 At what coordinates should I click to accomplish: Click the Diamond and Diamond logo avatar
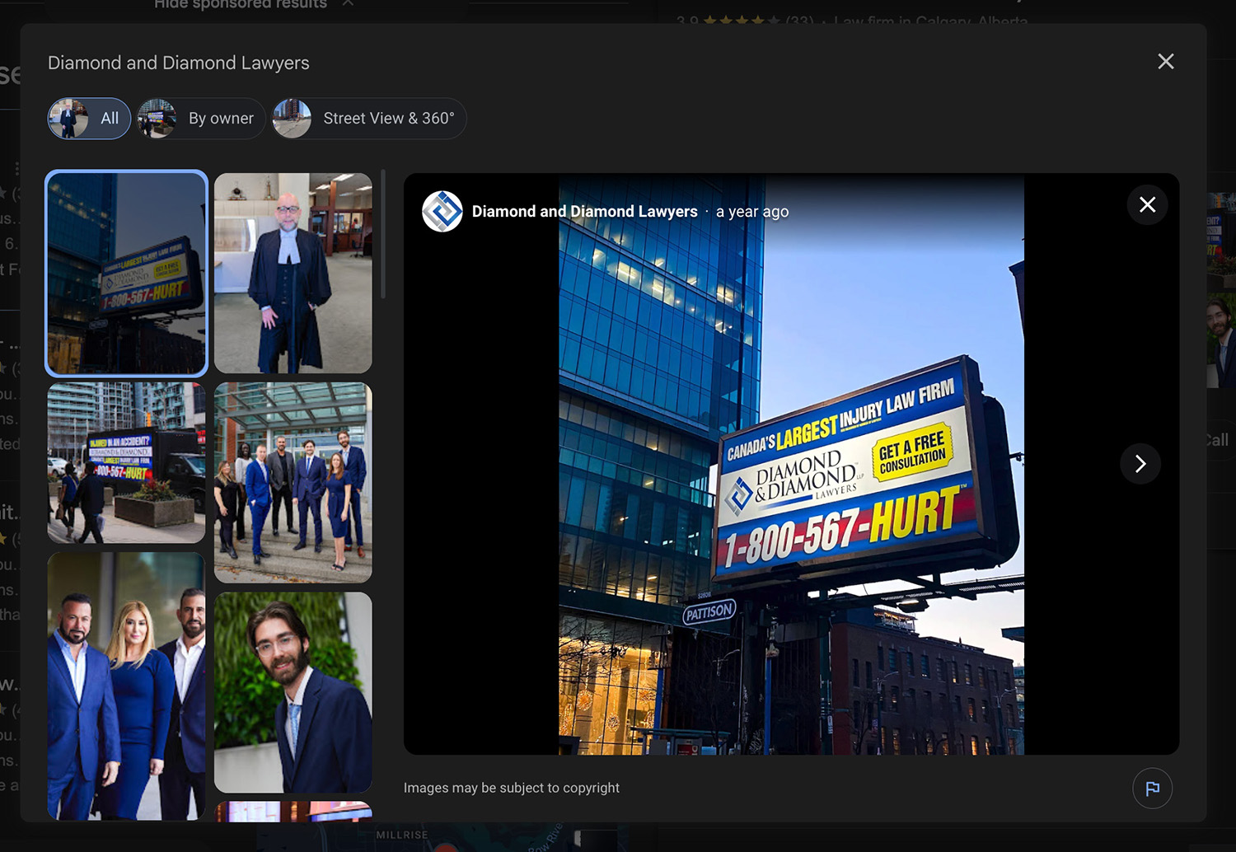[x=442, y=212]
